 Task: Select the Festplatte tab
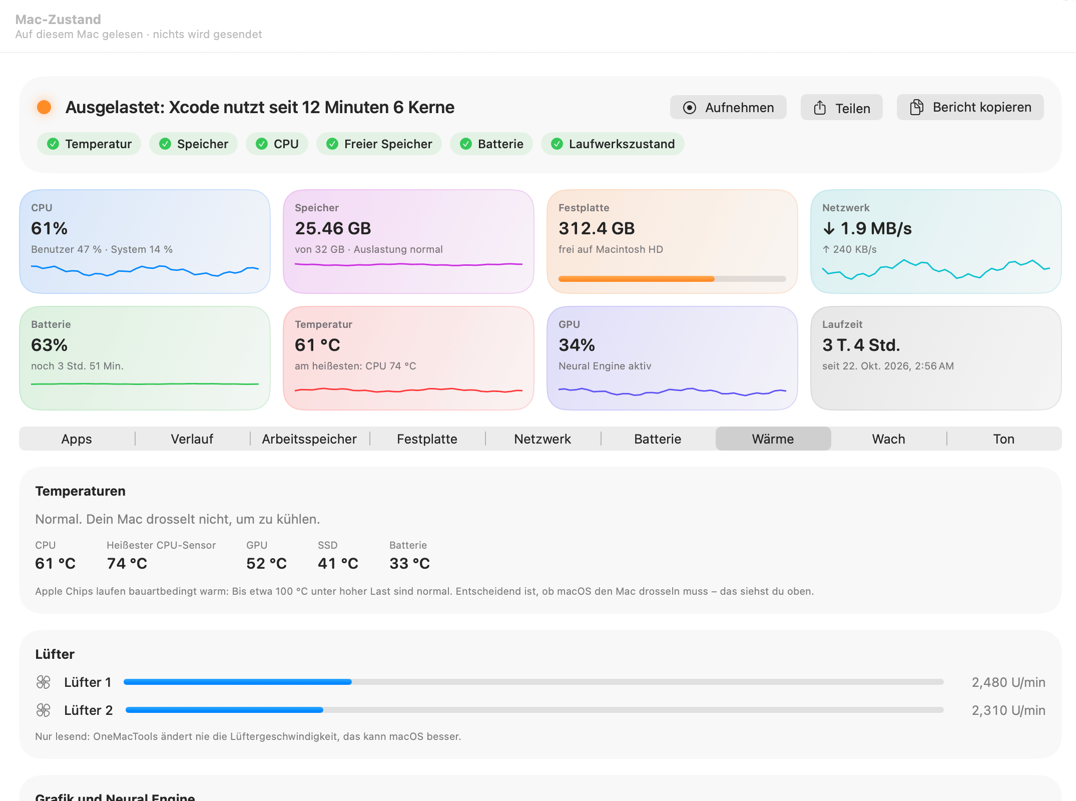(427, 439)
